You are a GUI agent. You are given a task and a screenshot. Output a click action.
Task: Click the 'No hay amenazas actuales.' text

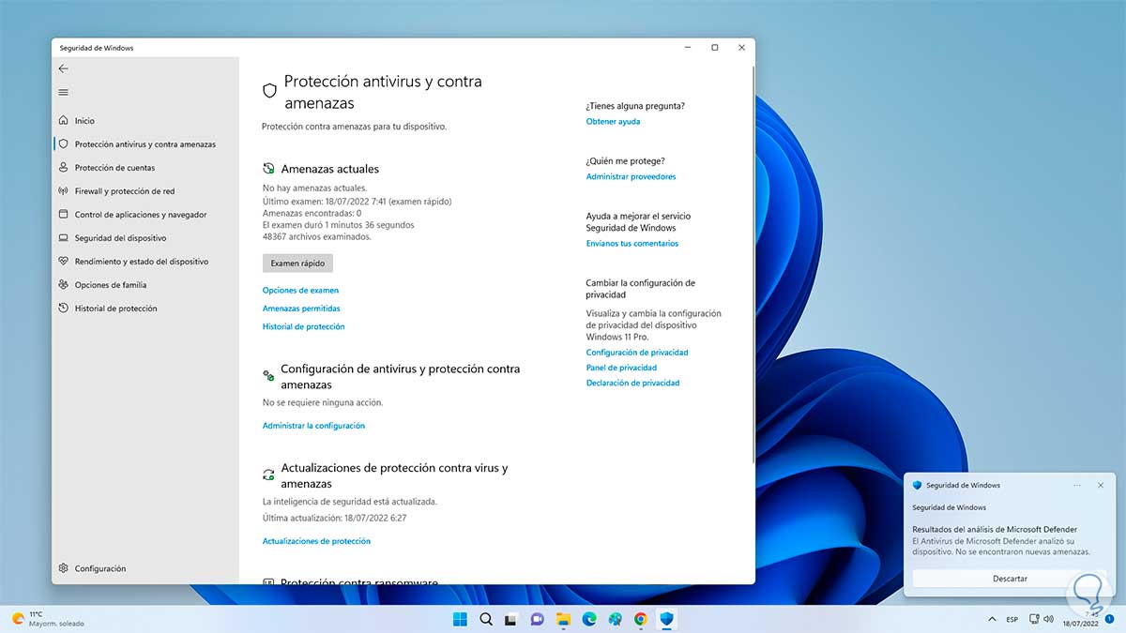click(314, 188)
